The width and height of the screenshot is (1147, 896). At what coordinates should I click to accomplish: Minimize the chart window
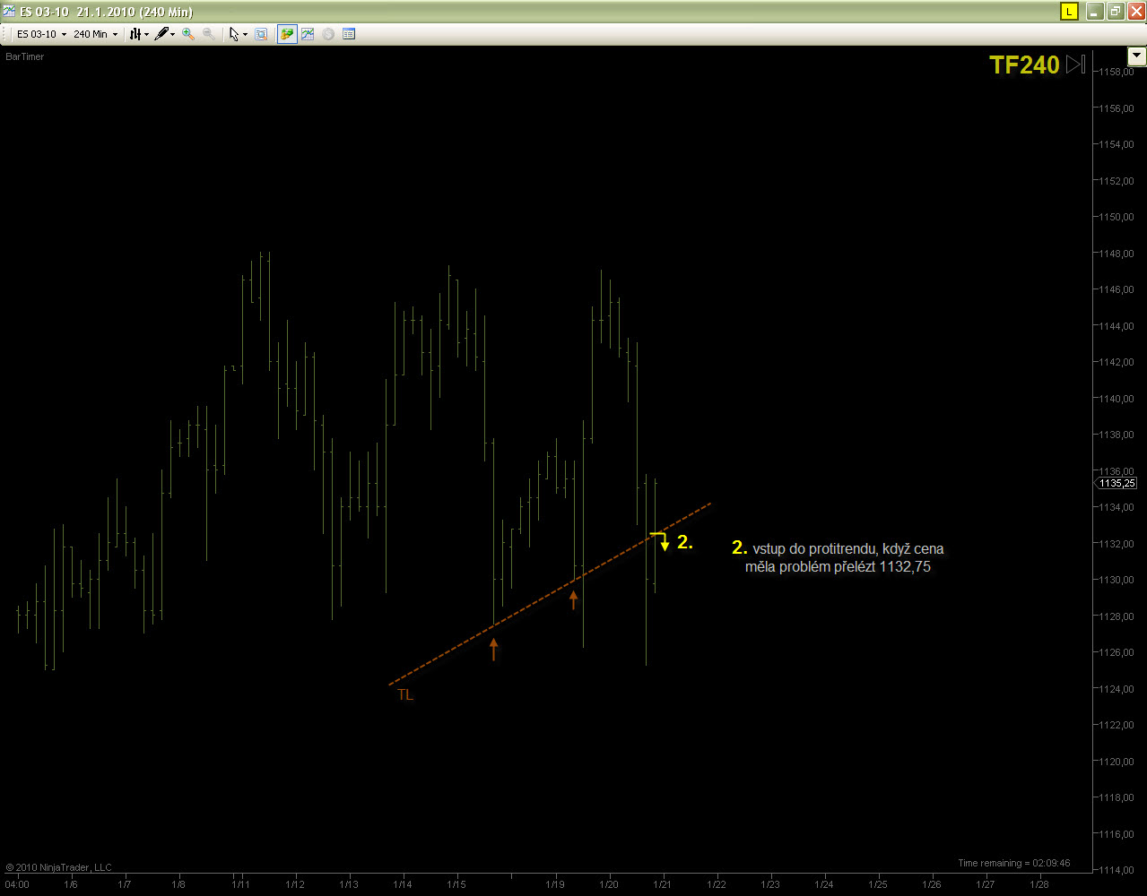click(1095, 12)
